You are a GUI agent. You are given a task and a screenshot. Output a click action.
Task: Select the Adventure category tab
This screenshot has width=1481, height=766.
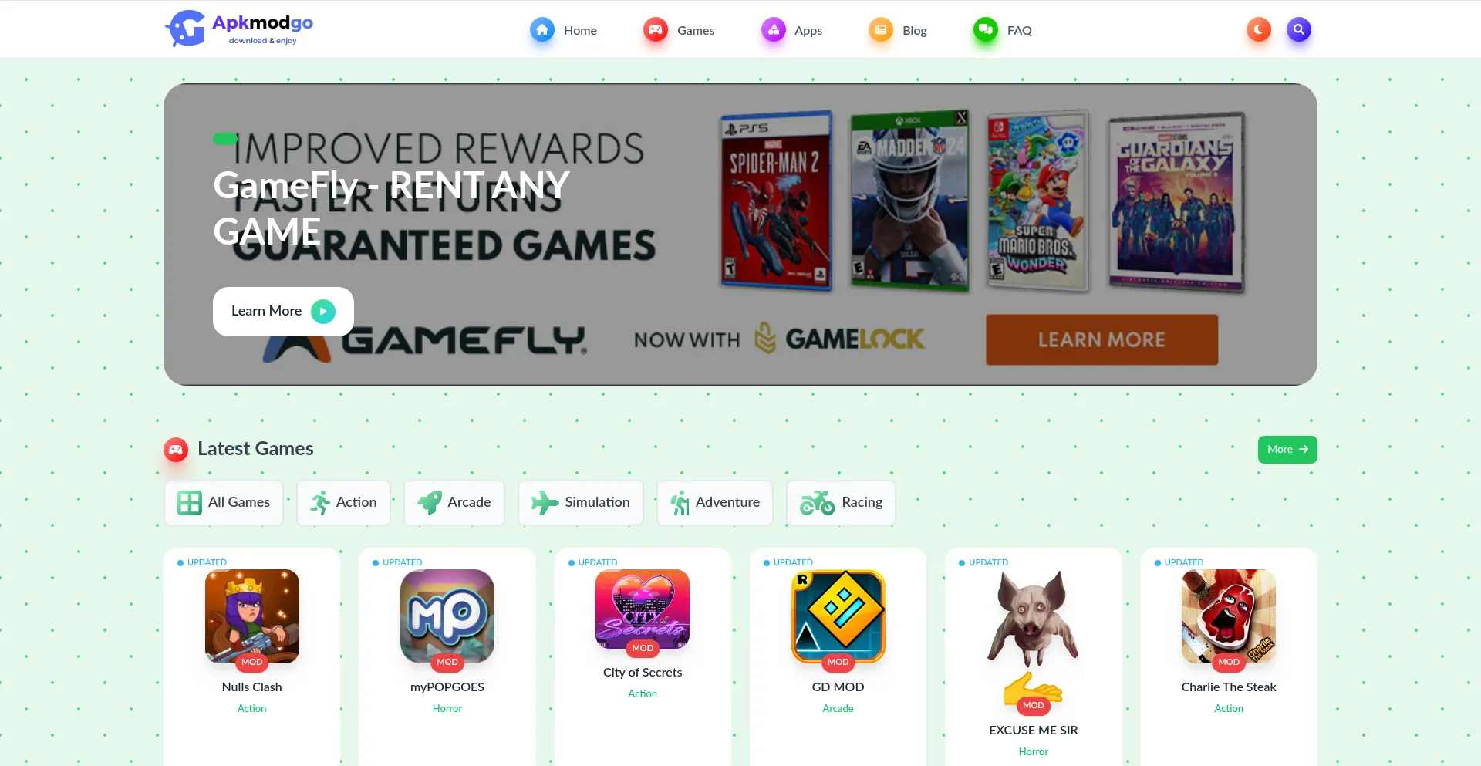point(715,503)
